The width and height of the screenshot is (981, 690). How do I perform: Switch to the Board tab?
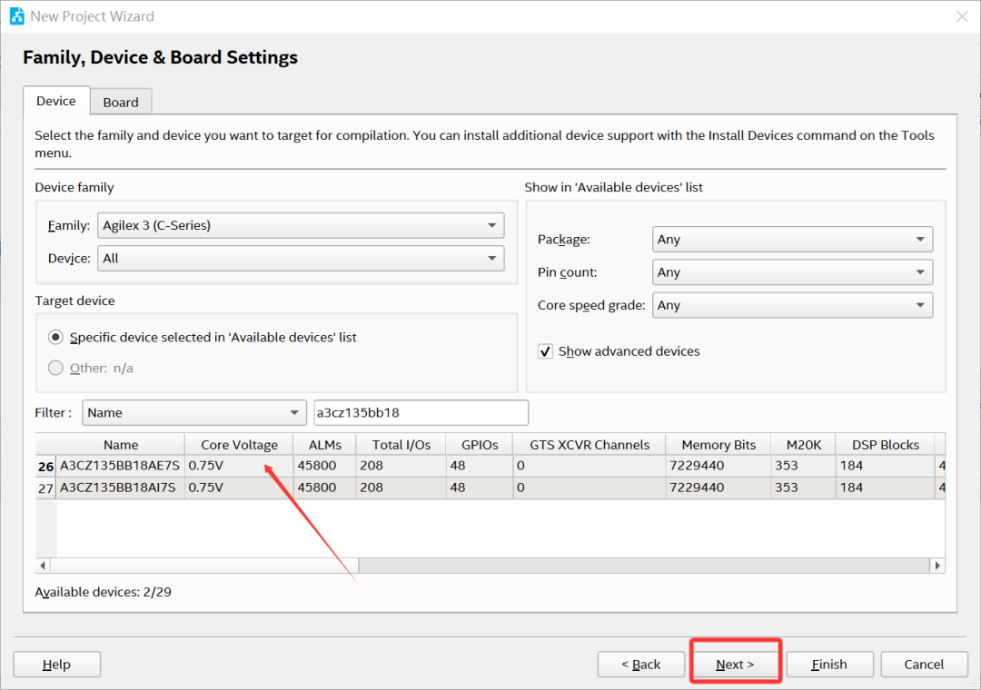(x=121, y=103)
